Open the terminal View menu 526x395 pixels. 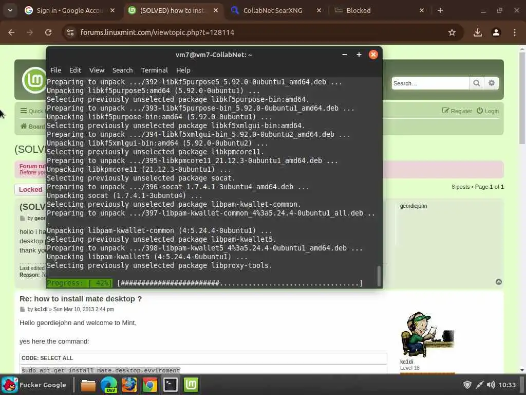click(x=97, y=70)
